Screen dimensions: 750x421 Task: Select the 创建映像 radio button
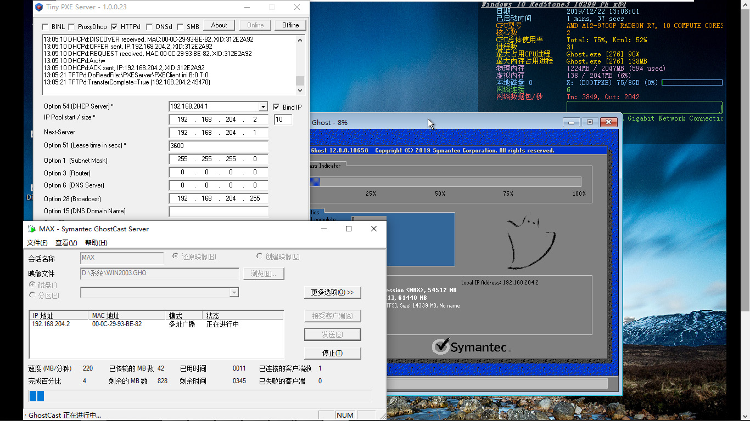click(x=259, y=256)
